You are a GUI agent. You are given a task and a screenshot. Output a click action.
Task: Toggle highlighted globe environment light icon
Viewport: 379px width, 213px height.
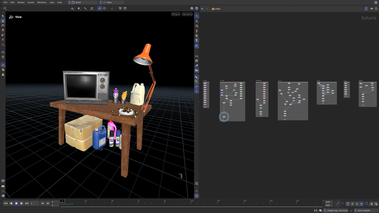tap(197, 46)
